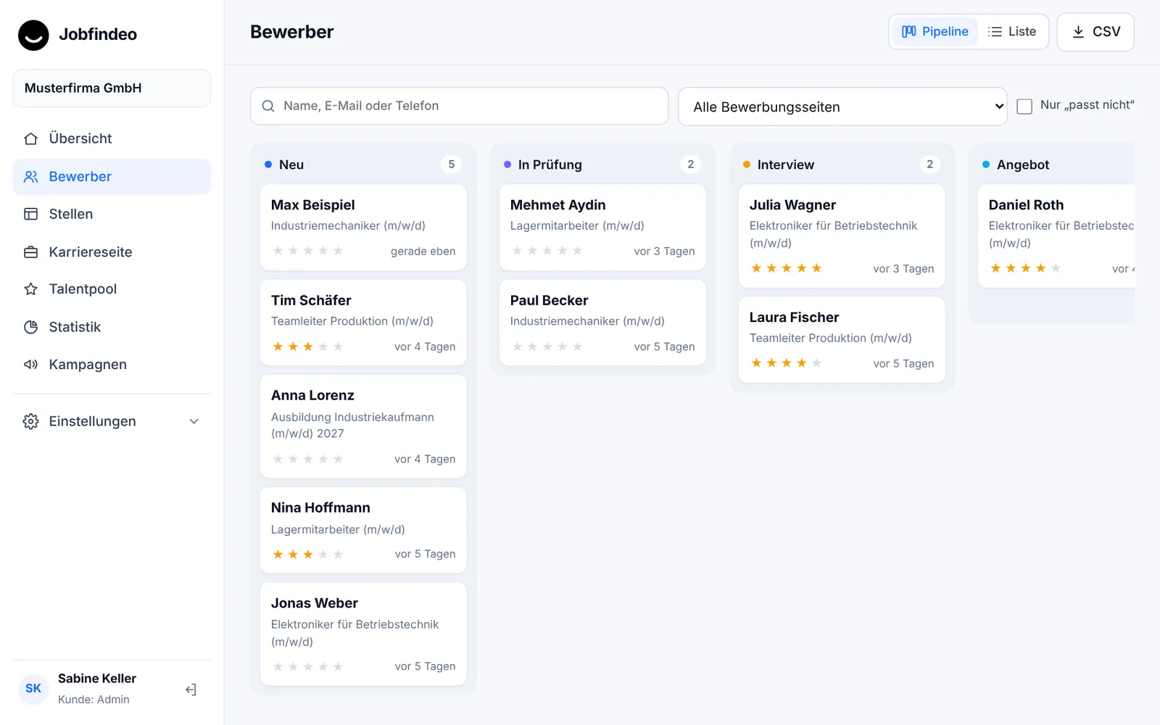
Task: Export applicants via the CSV button label
Action: (x=1106, y=32)
